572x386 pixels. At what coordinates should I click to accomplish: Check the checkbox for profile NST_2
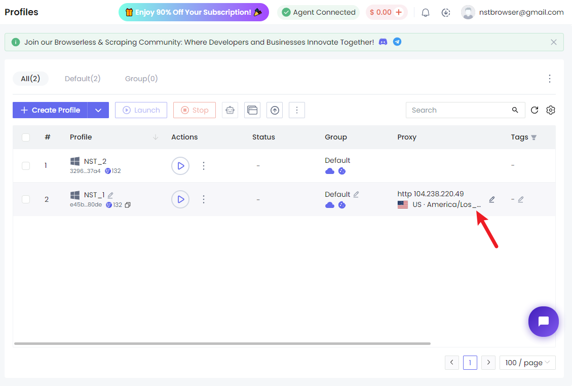[26, 165]
